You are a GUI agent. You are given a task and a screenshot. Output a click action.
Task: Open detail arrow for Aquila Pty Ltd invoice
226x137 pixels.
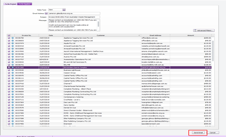pos(13,43)
